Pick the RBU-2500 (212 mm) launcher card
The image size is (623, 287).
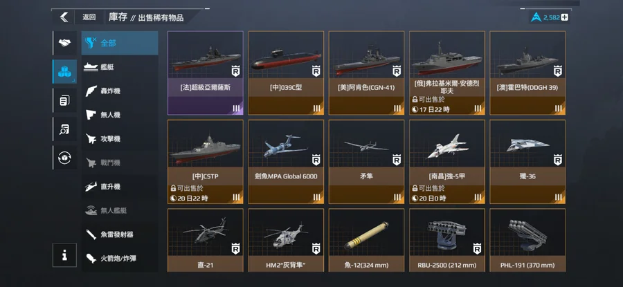coord(447,240)
